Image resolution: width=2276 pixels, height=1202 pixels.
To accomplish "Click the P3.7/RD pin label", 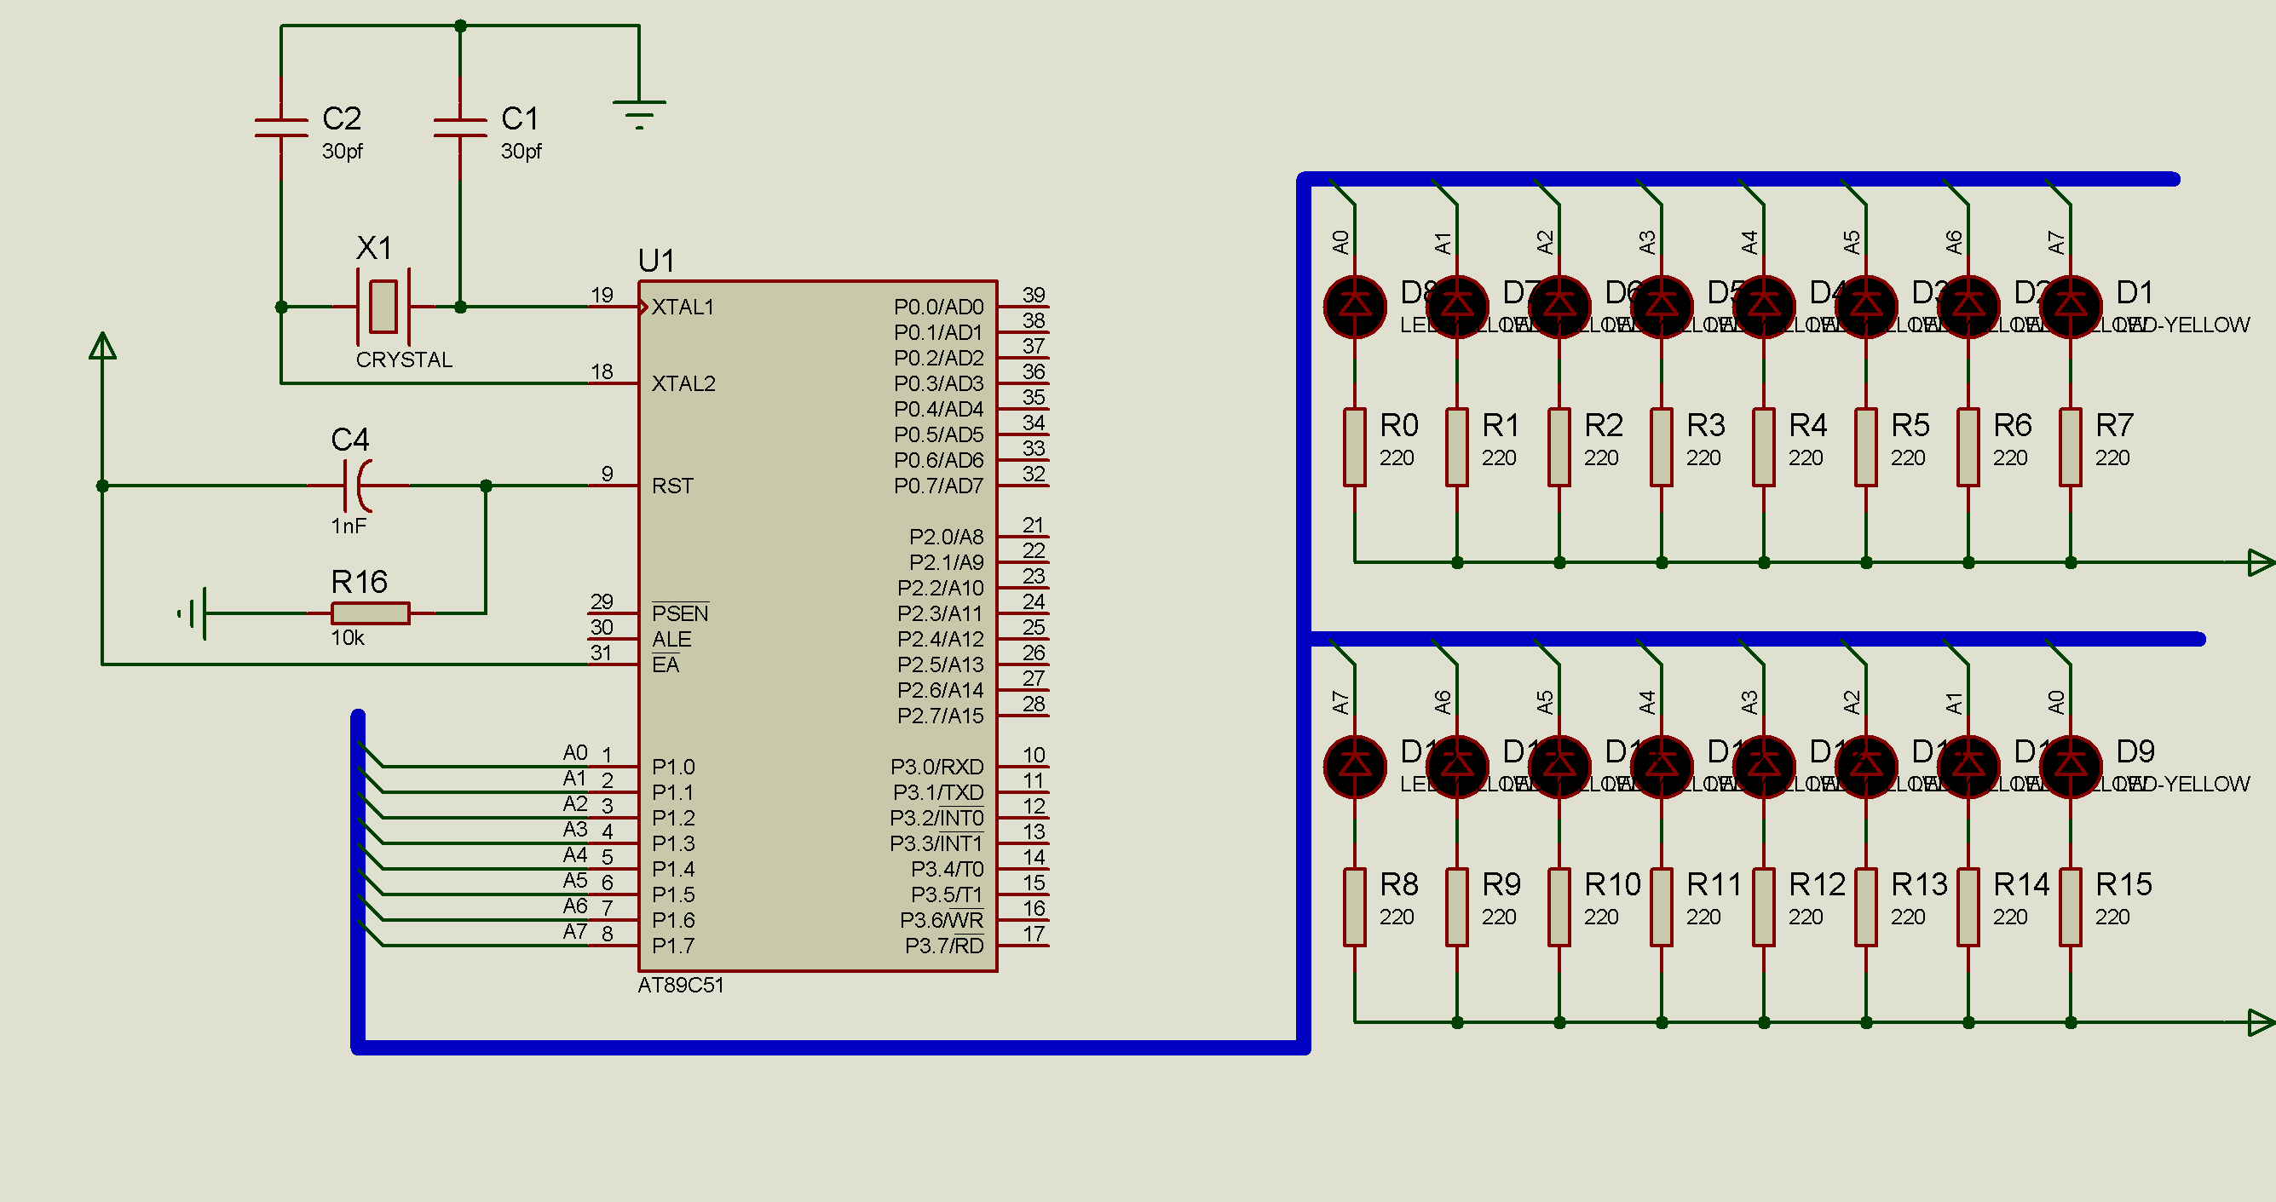I will tap(943, 946).
